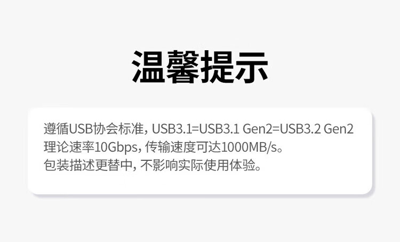Click the text 传输速度可达
Viewport: 400px width, 242px height.
pyautogui.click(x=183, y=147)
